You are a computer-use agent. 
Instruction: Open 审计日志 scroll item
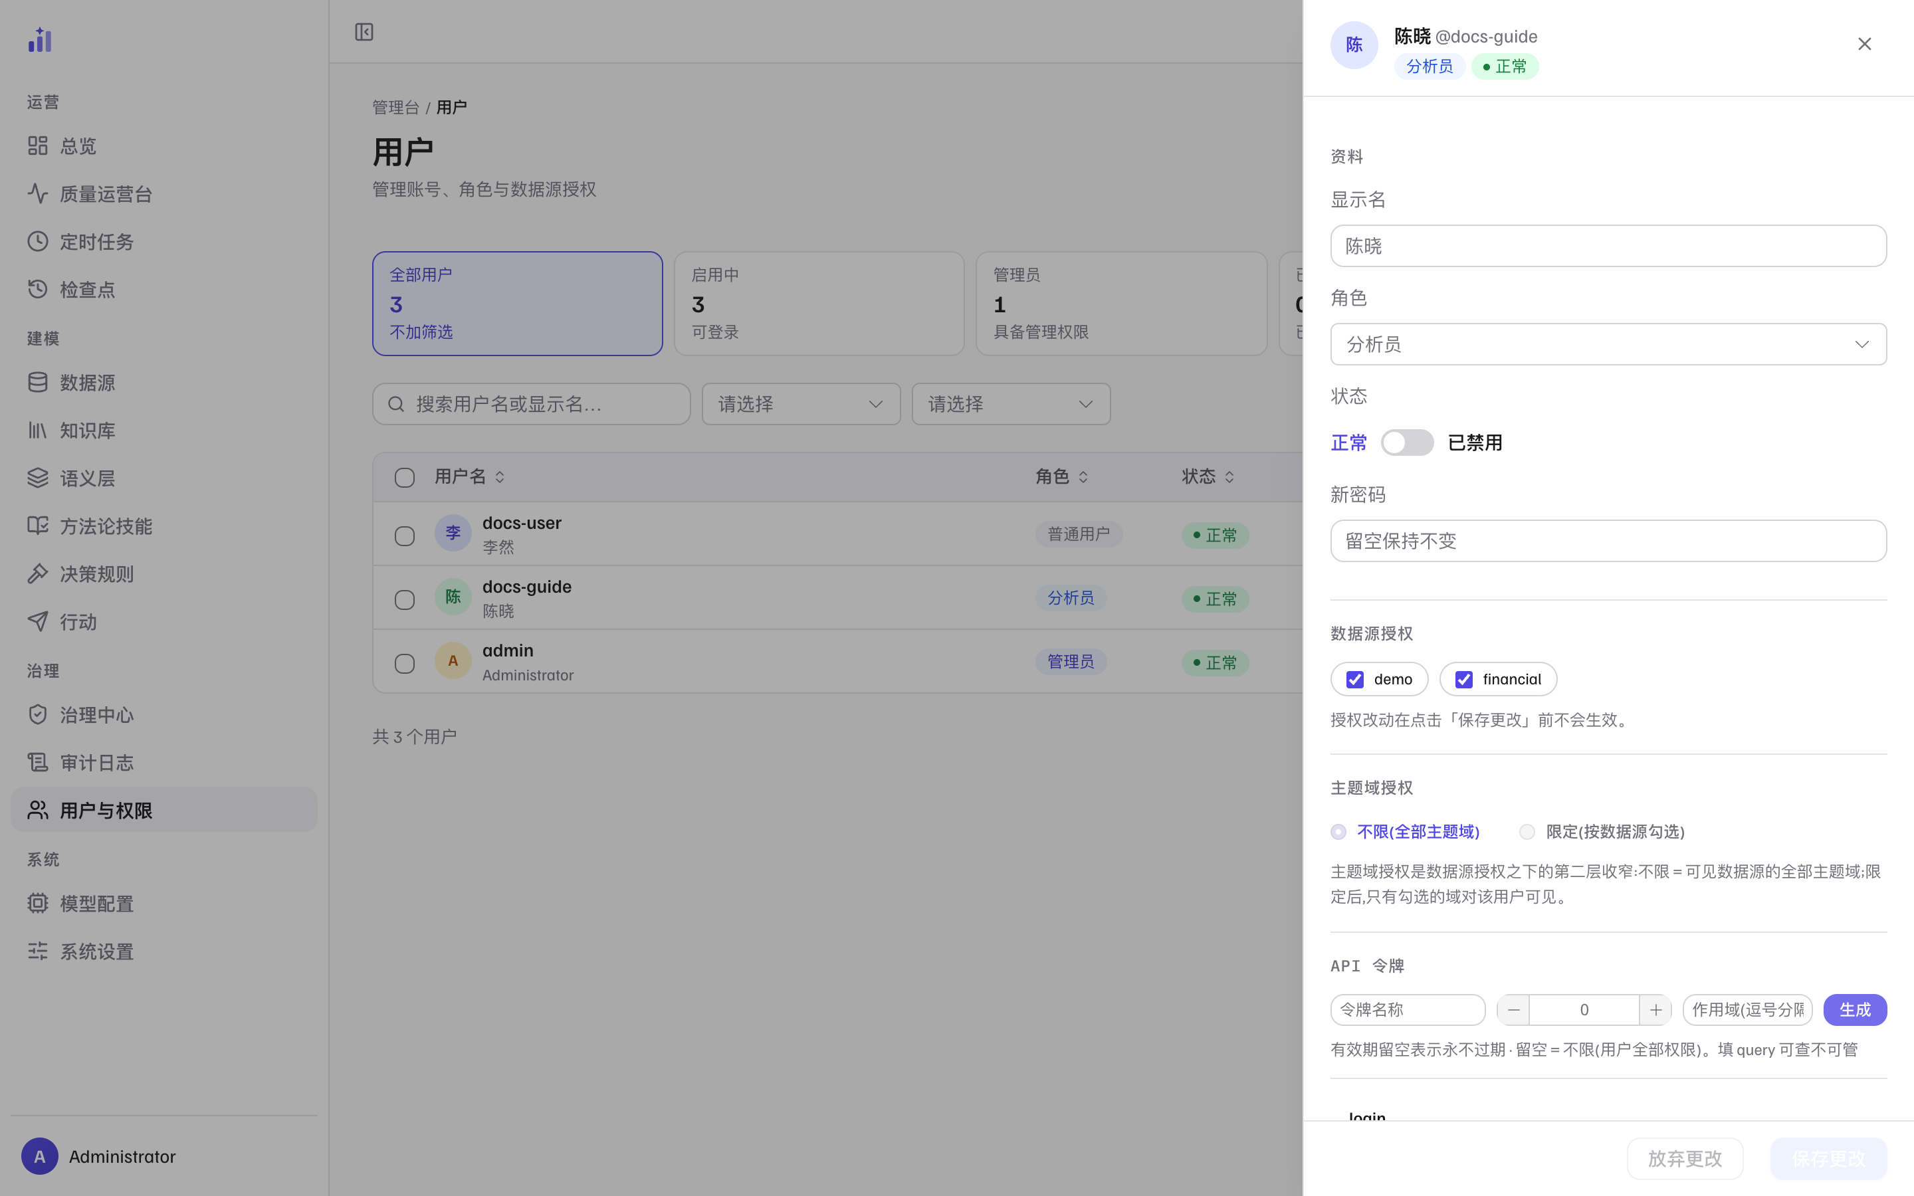pos(163,763)
